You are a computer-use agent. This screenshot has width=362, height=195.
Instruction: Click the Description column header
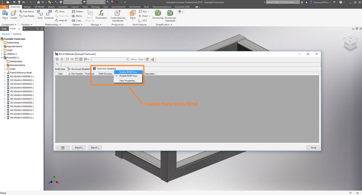pyautogui.click(x=150, y=74)
